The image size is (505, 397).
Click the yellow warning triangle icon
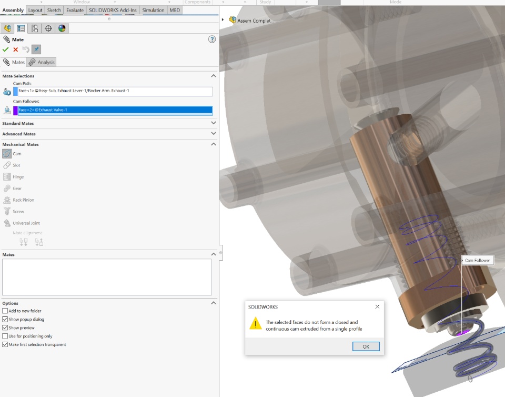(256, 323)
